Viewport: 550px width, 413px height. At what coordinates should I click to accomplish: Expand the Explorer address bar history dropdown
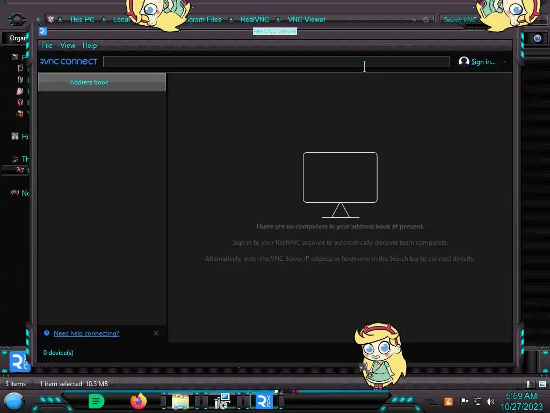point(414,20)
